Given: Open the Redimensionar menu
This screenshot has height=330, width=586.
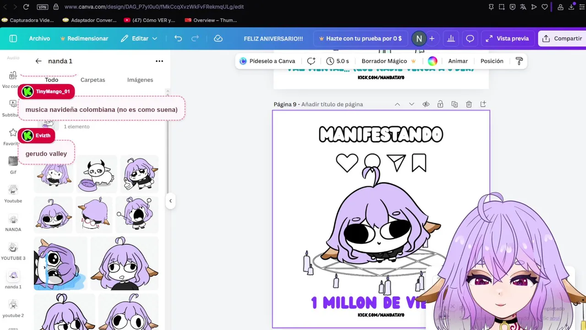Looking at the screenshot, I should (84, 38).
